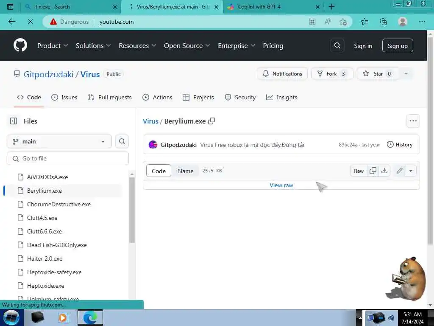Download the raw Beryllium.exe file
Screen dimensions: 434x326
[384, 171]
